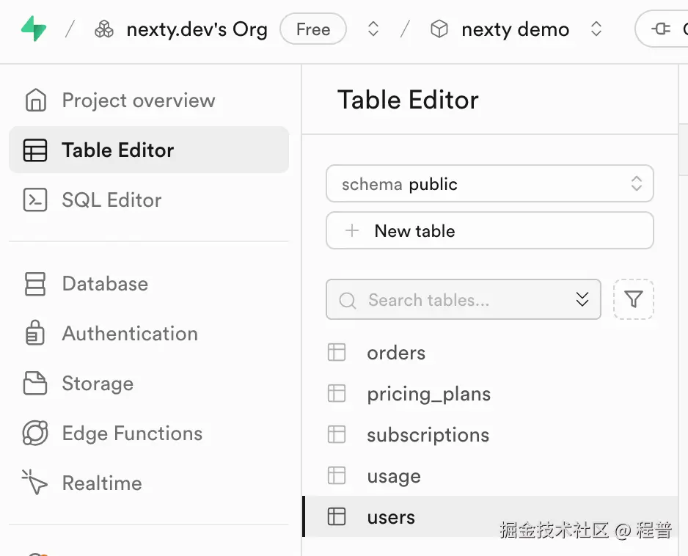Open Edge Functions
688x556 pixels.
[x=131, y=434]
